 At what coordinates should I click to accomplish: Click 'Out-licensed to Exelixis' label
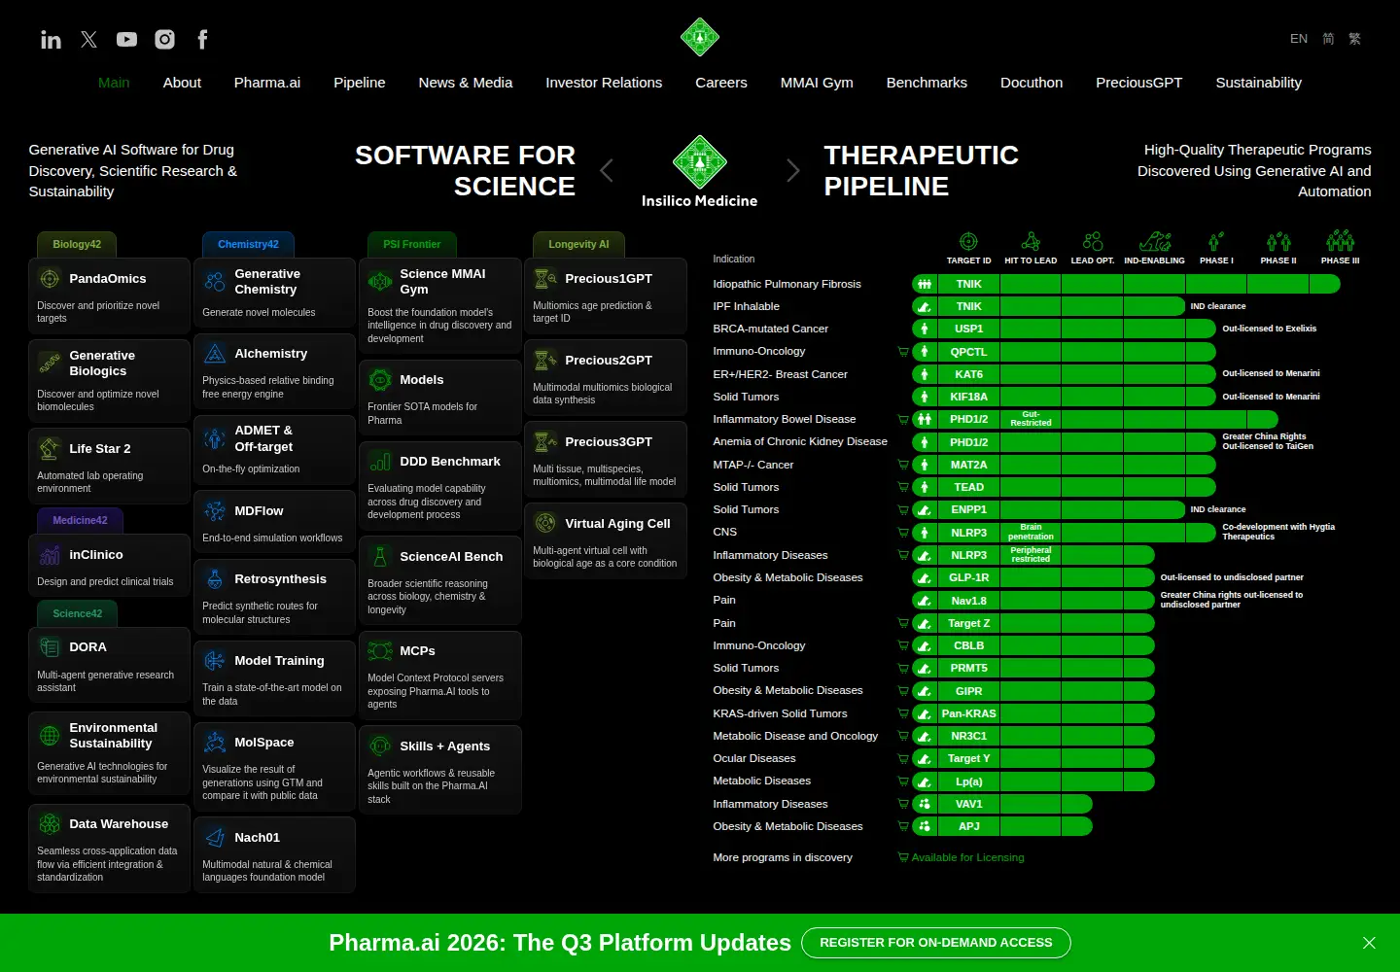pos(1270,329)
